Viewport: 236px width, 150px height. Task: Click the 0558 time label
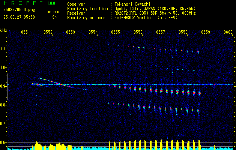(183, 33)
